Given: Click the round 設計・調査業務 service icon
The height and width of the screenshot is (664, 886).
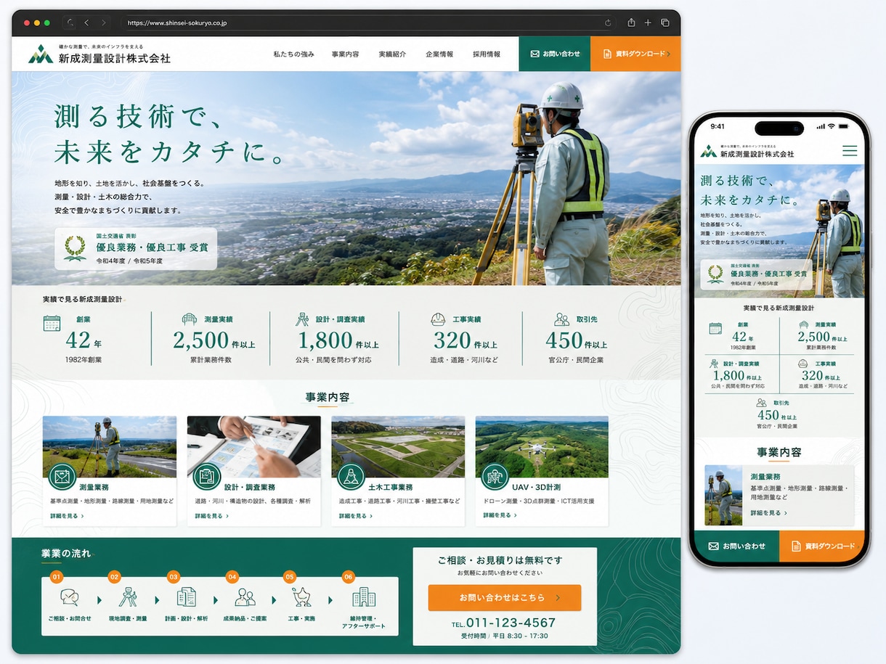Looking at the screenshot, I should coord(207,477).
